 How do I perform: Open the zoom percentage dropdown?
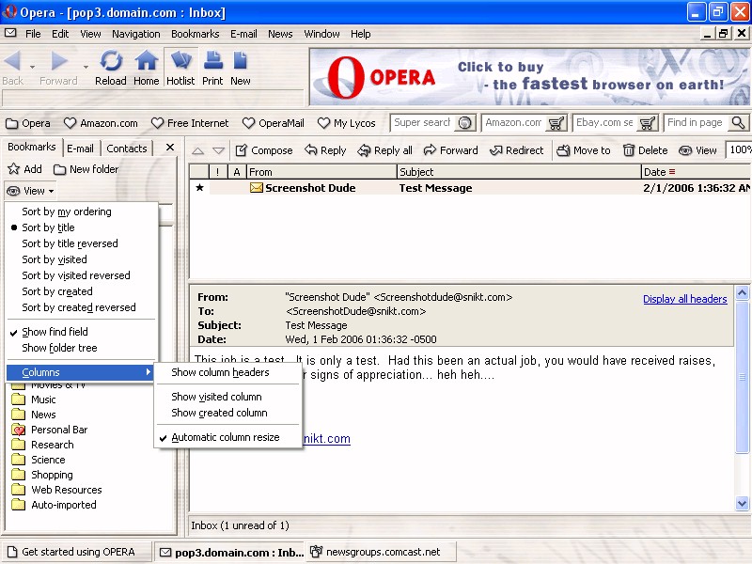pyautogui.click(x=740, y=150)
